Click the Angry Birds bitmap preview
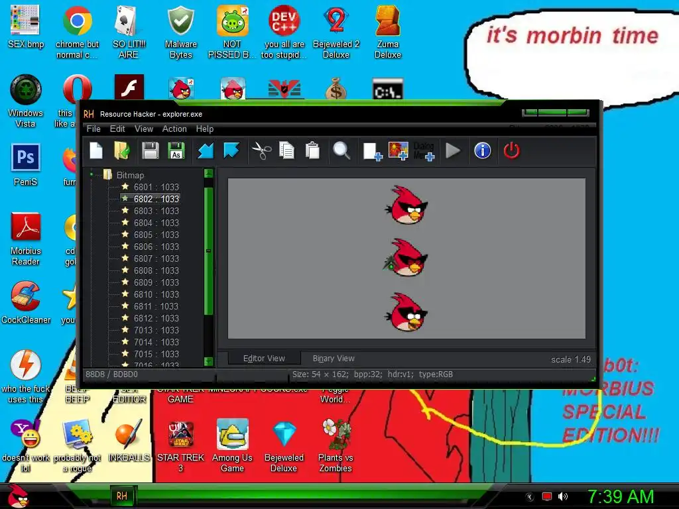Screen dimensions: 679x509 [x=406, y=258]
